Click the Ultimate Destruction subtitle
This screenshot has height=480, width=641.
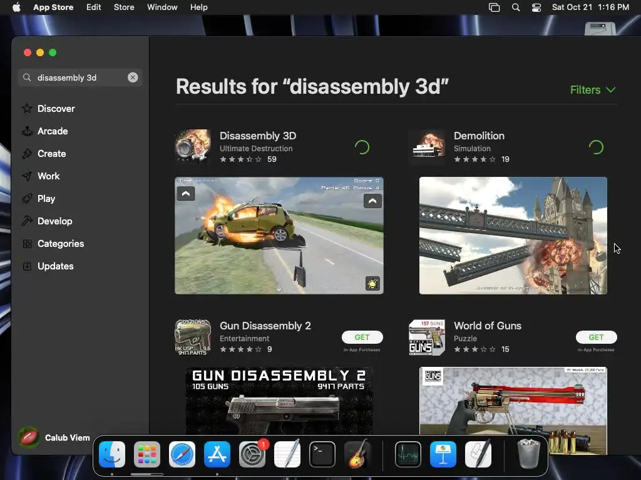pyautogui.click(x=256, y=149)
